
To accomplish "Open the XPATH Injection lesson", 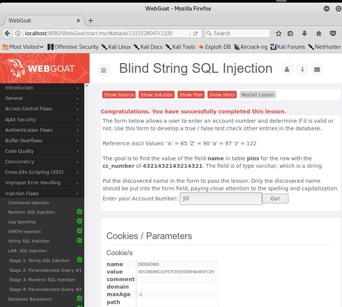I will coord(24,232).
